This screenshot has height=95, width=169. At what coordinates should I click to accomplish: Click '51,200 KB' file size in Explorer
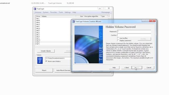click(70, 3)
